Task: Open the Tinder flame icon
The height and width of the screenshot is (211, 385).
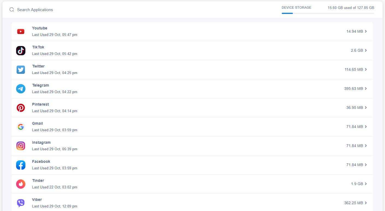Action: pos(21,184)
